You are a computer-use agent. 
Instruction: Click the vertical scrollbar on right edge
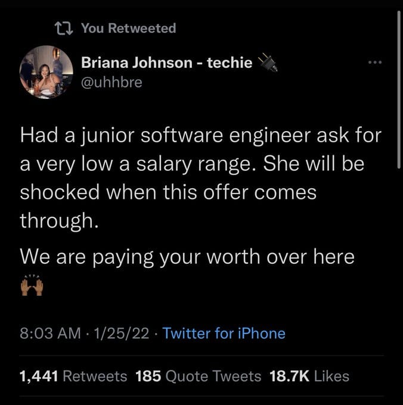click(x=399, y=89)
